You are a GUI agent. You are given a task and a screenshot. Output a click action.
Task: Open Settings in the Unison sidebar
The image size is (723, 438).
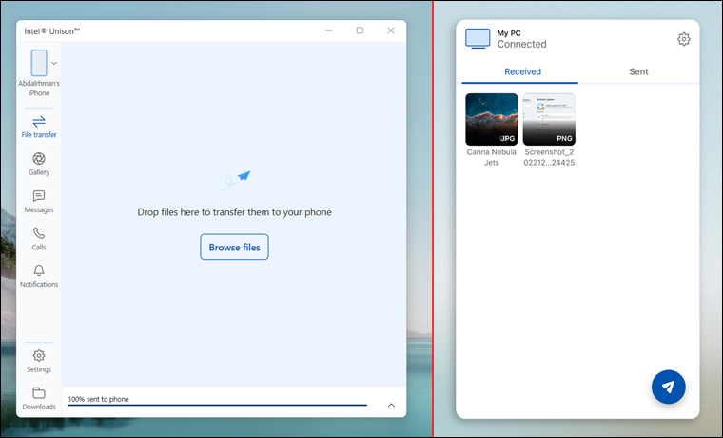click(39, 360)
